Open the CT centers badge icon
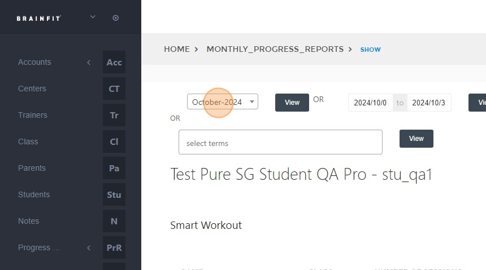 click(114, 88)
